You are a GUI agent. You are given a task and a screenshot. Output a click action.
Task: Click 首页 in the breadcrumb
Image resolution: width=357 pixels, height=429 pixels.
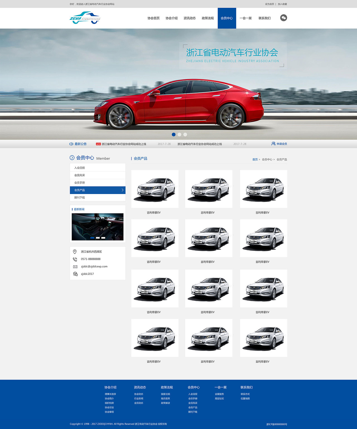(x=255, y=159)
